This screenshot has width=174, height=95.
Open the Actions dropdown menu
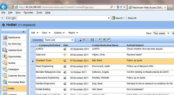click(59, 33)
